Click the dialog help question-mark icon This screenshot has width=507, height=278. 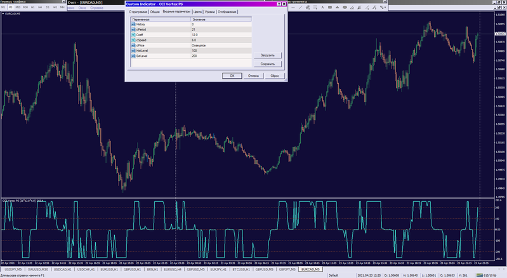coord(279,4)
